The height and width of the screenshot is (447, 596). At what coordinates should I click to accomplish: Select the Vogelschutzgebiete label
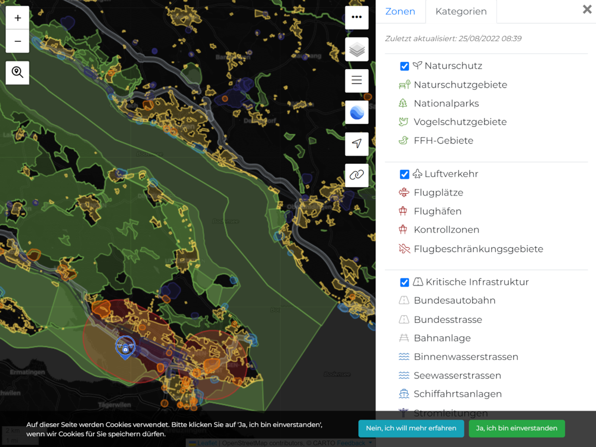click(x=460, y=122)
